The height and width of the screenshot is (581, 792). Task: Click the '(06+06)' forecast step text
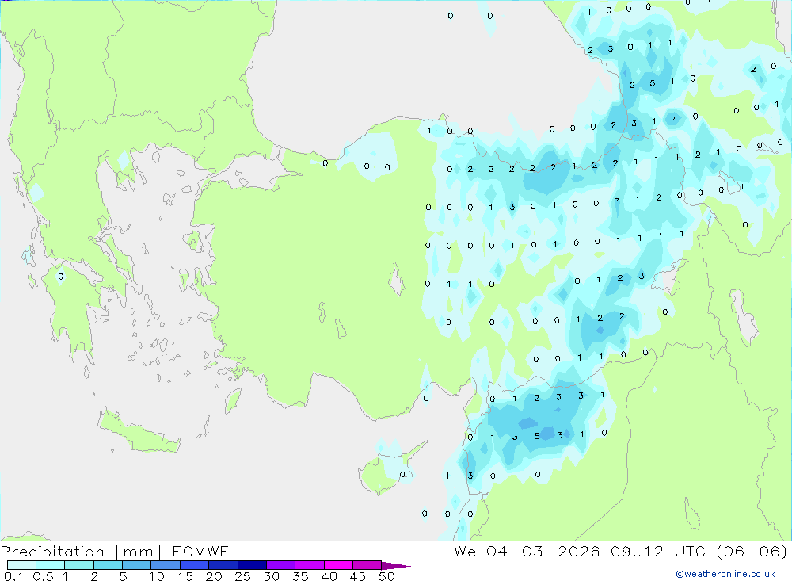click(x=752, y=552)
